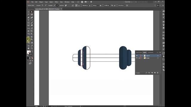Select the Free Transform tool
Viewport: 191px width, 107px height.
pos(32,31)
